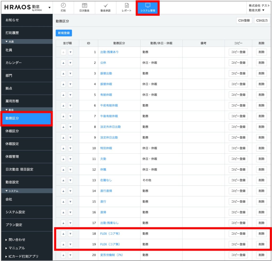Click the 新規登録 button

pos(64,33)
